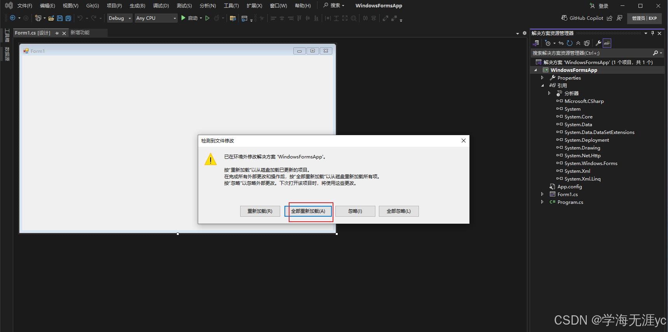The height and width of the screenshot is (332, 668).
Task: Click the open file folder icon
Action: [x=51, y=18]
